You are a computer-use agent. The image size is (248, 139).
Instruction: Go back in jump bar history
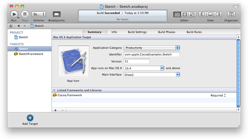pyautogui.click(x=18, y=26)
